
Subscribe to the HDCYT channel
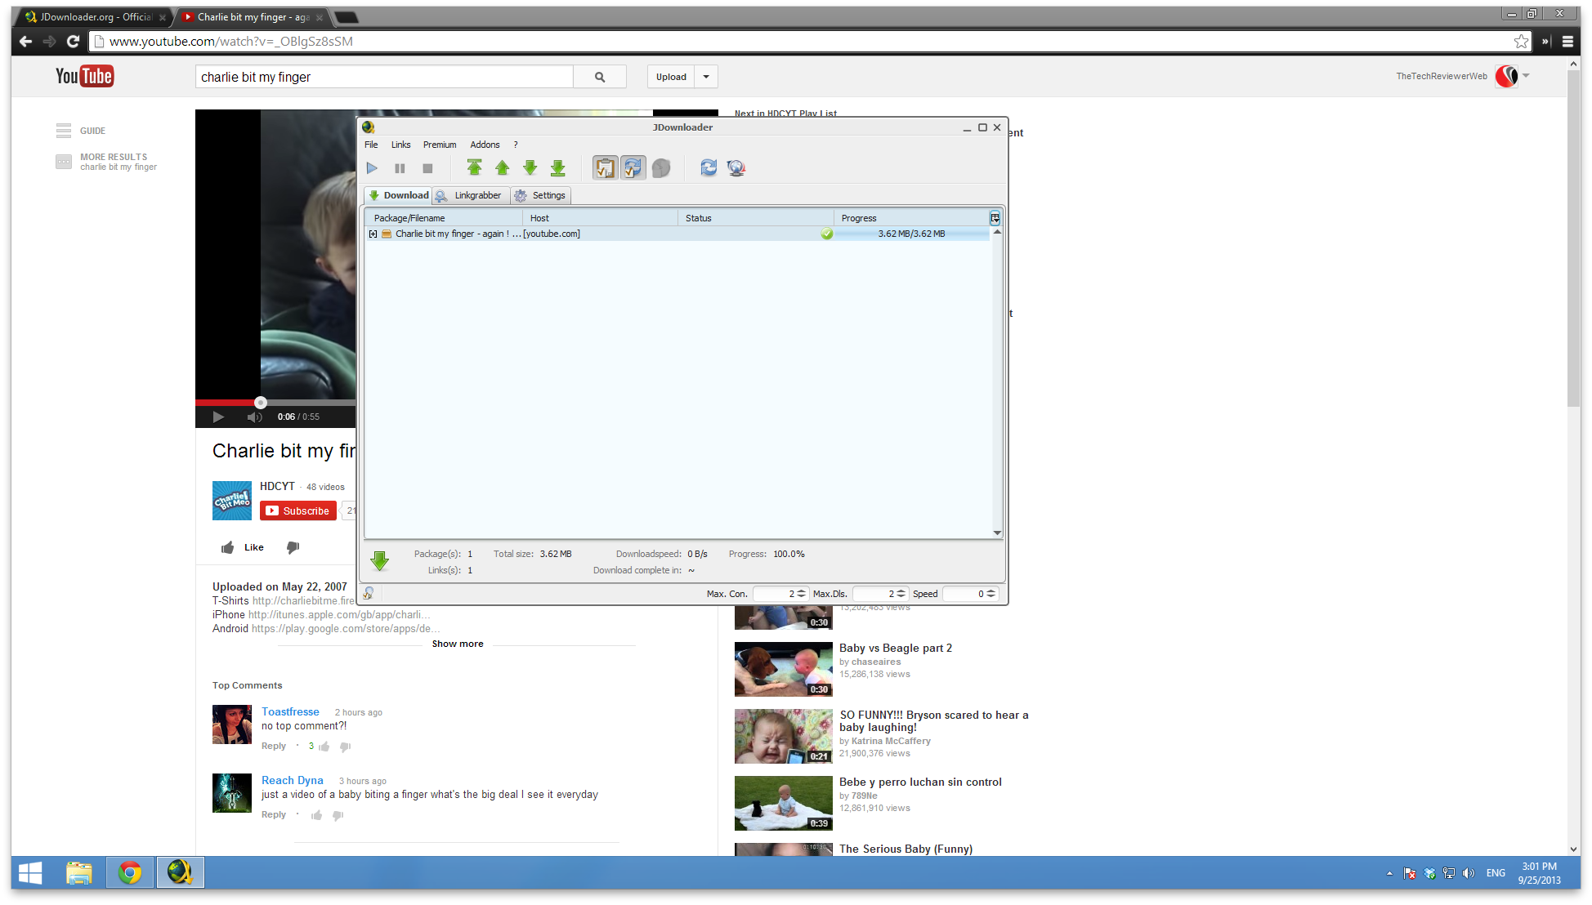[x=297, y=510]
